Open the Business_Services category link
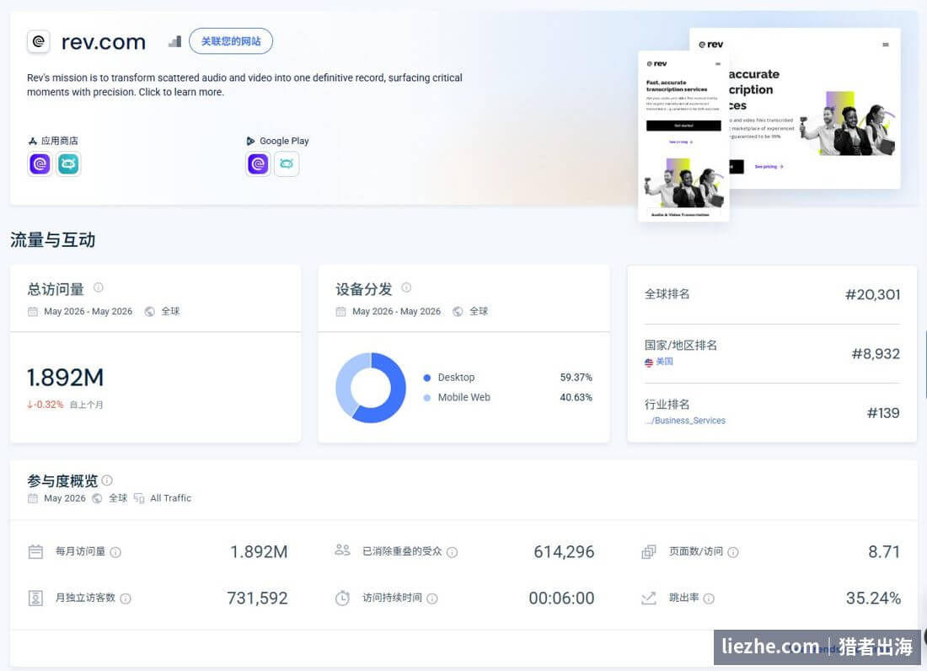The width and height of the screenshot is (927, 671). point(685,421)
